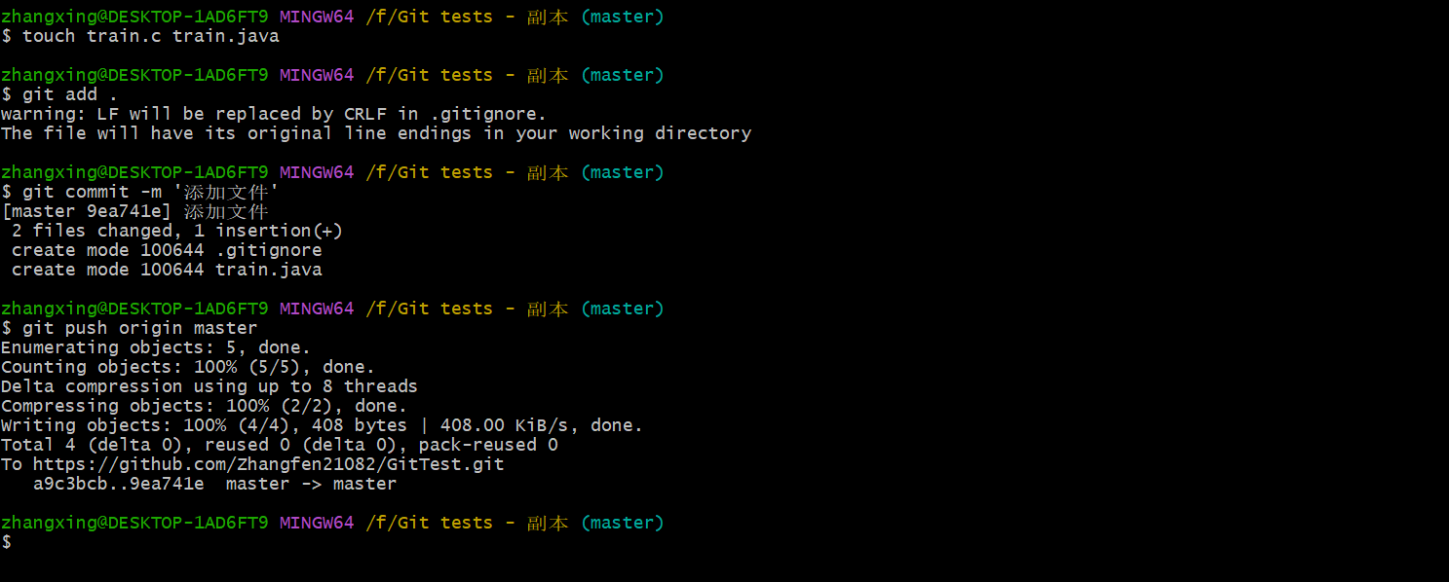Click the prompt line above the touch command
This screenshot has height=582, width=1449.
tap(332, 17)
